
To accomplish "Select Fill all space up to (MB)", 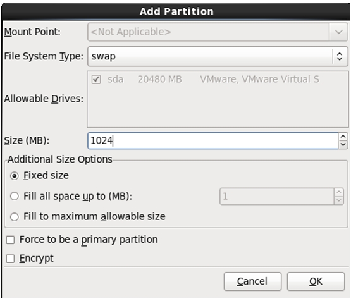I will coord(15,196).
